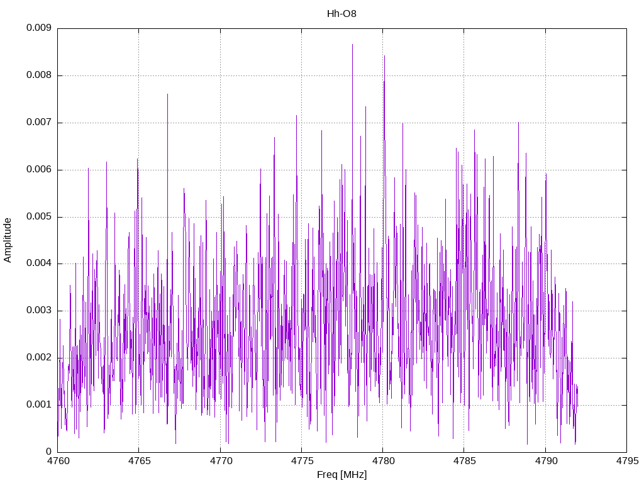Click the 0.005 y-axis tick label
The image size is (644, 483).
39,216
